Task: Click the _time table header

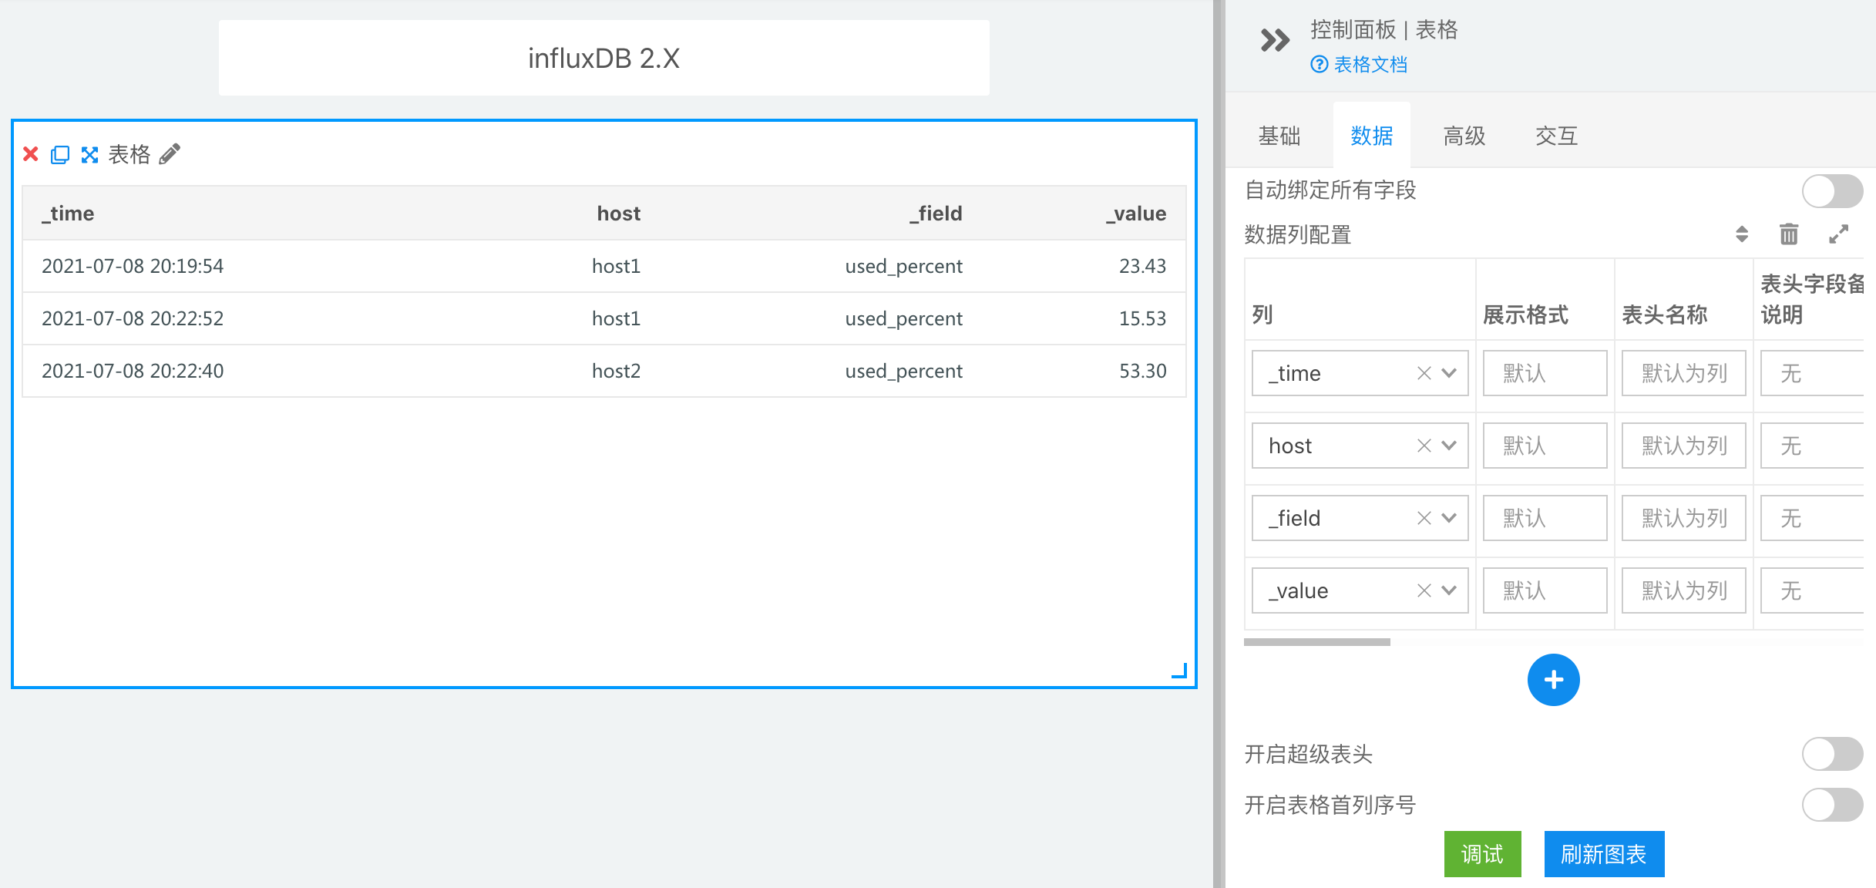Action: click(x=69, y=214)
